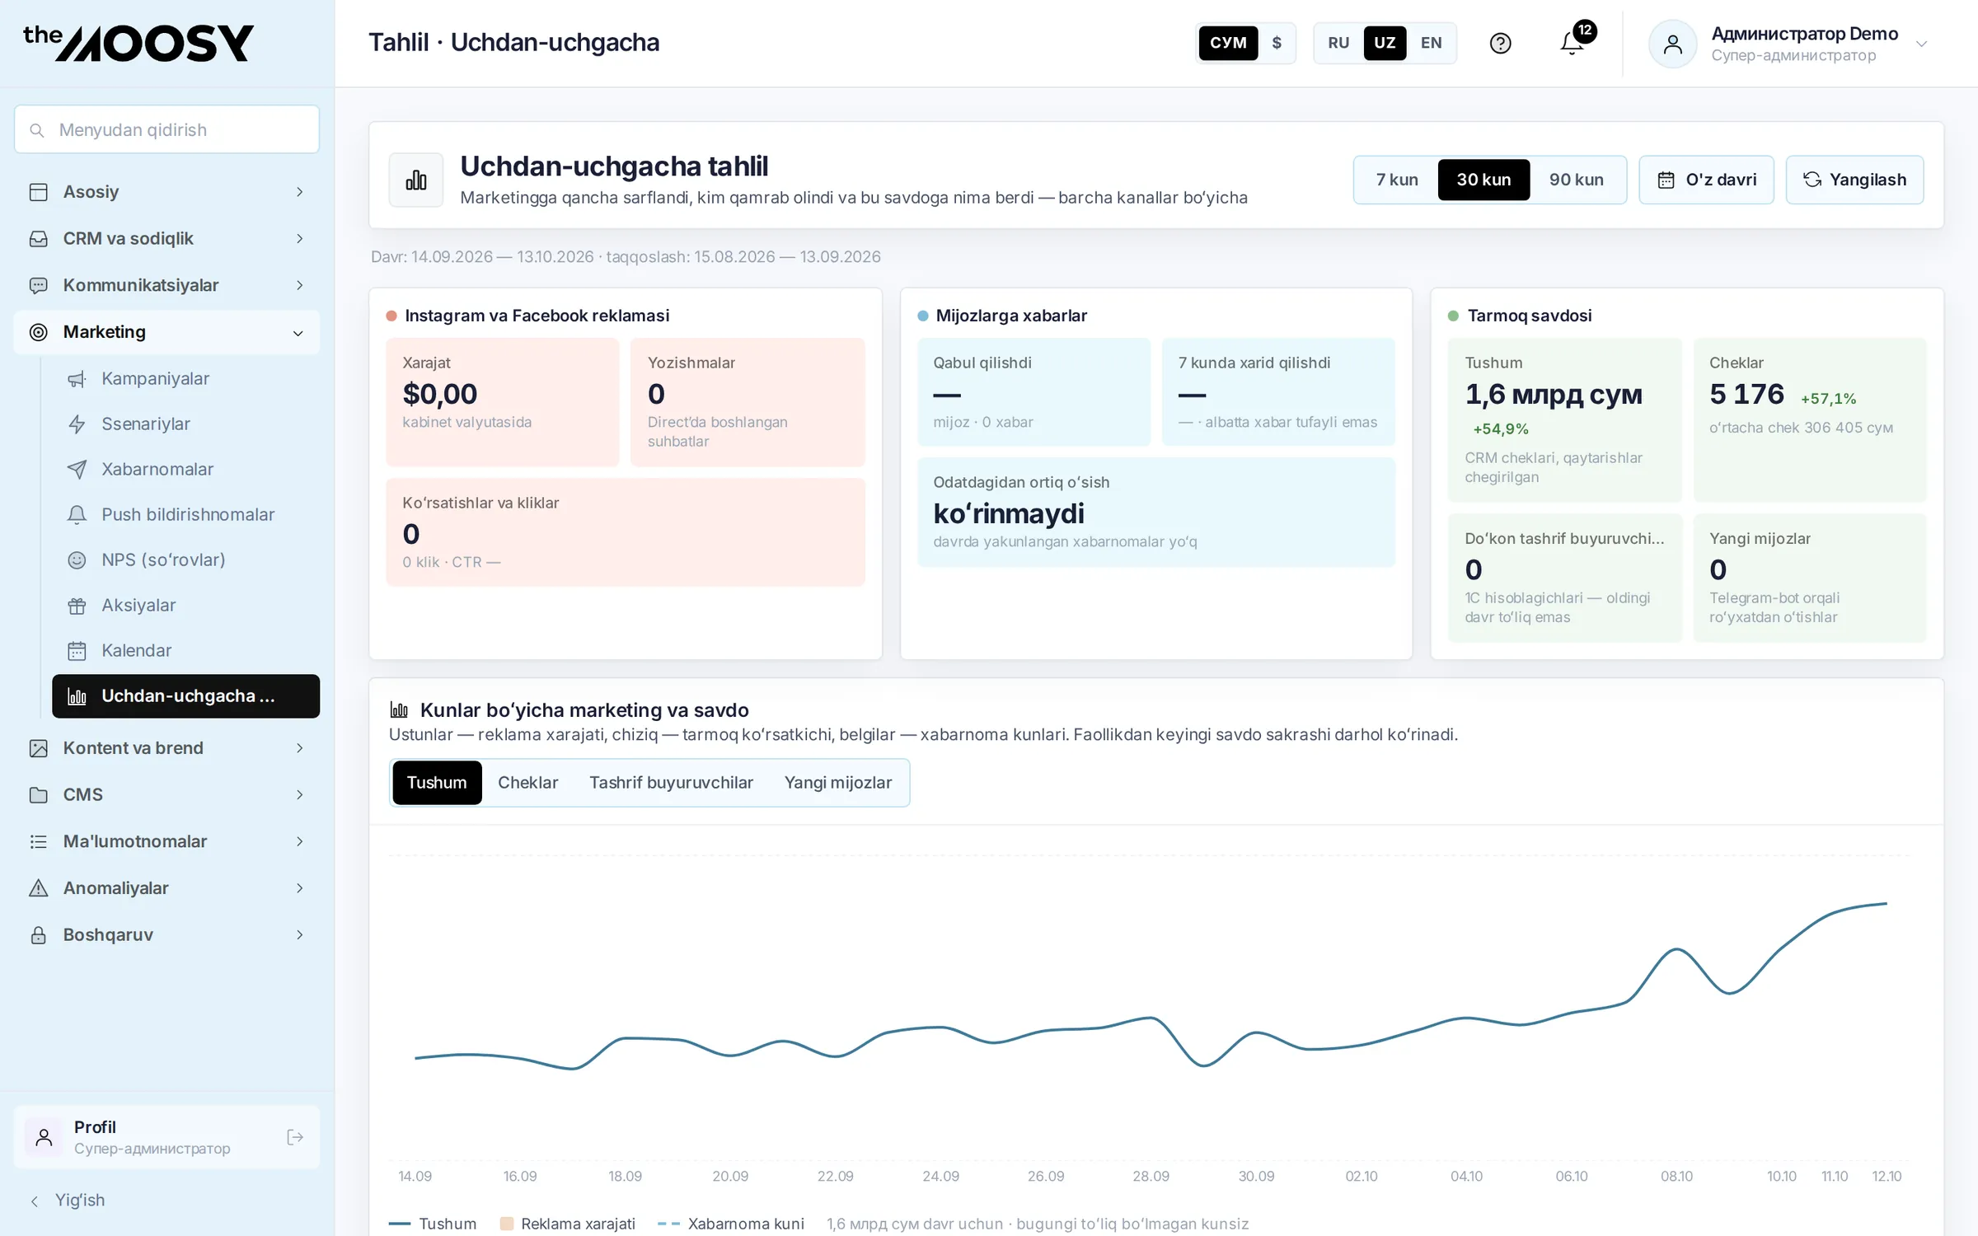Open the help question-mark icon

[1500, 43]
